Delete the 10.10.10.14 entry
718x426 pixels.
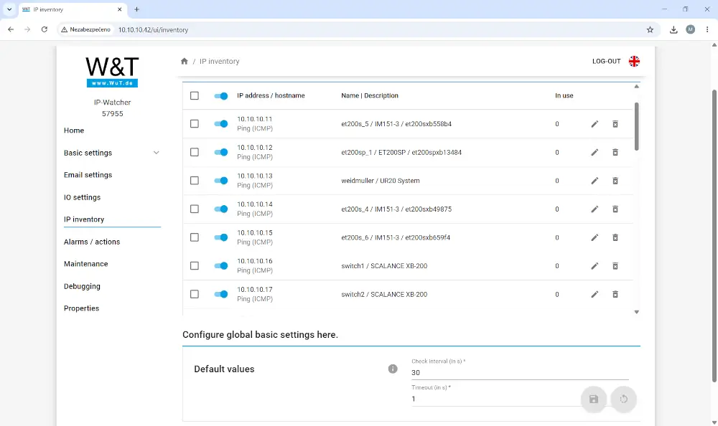[615, 209]
